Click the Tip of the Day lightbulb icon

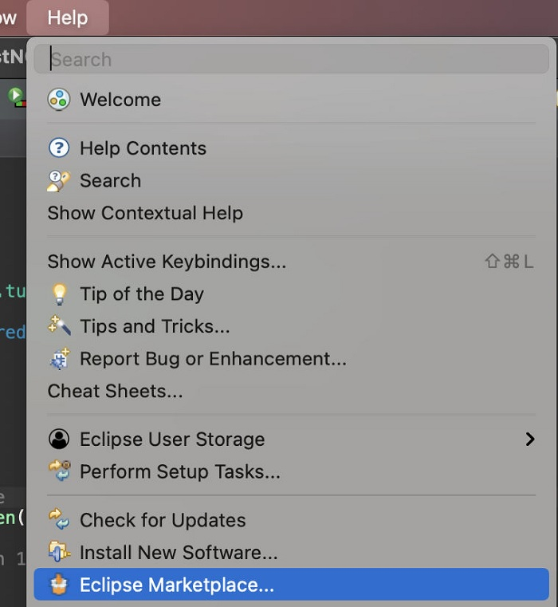59,294
